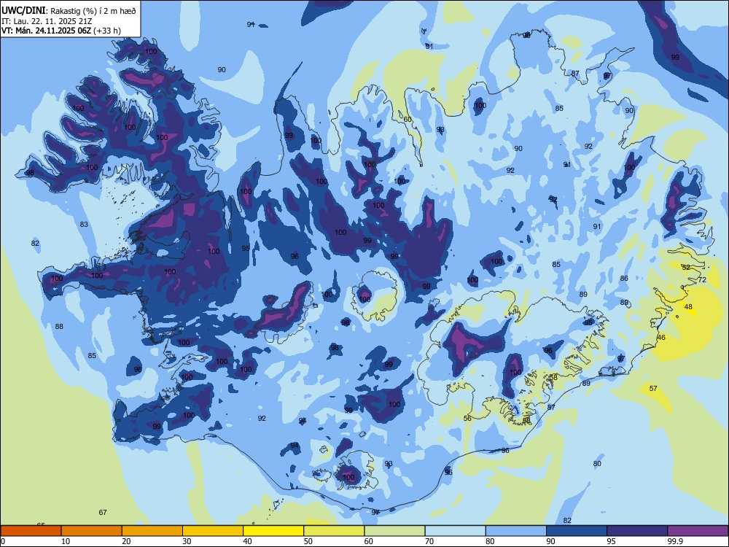Click the 20–30 legend color swatch

[152, 531]
